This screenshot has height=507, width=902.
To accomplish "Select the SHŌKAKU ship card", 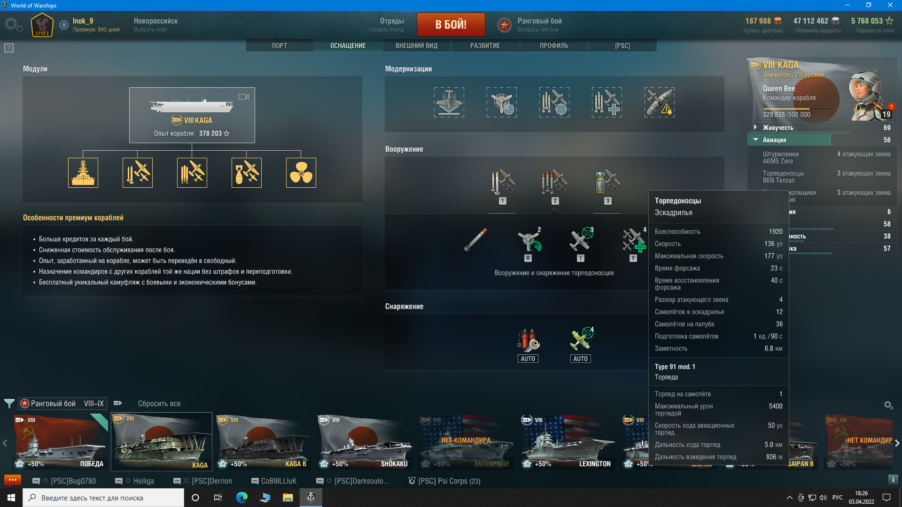I will [364, 441].
